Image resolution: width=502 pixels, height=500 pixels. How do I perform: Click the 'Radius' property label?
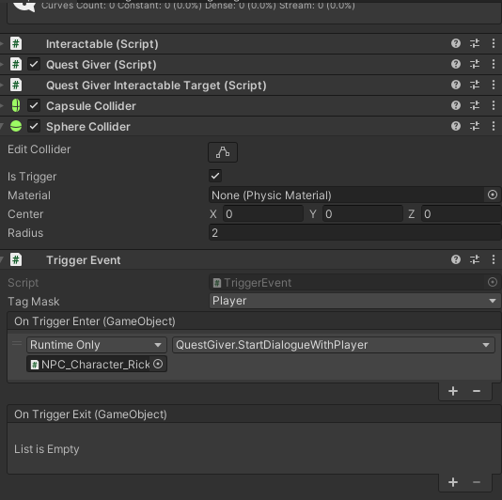click(25, 233)
